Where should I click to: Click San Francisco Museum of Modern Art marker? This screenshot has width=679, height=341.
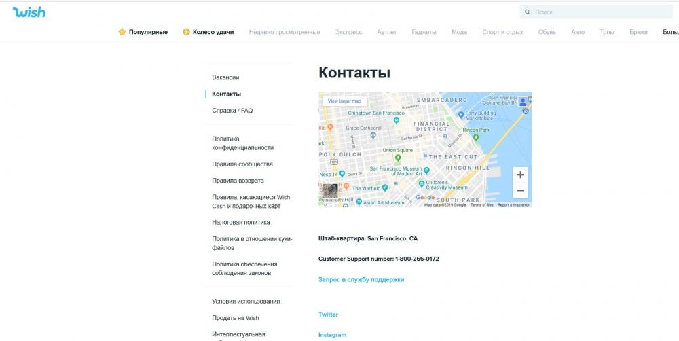tap(426, 170)
